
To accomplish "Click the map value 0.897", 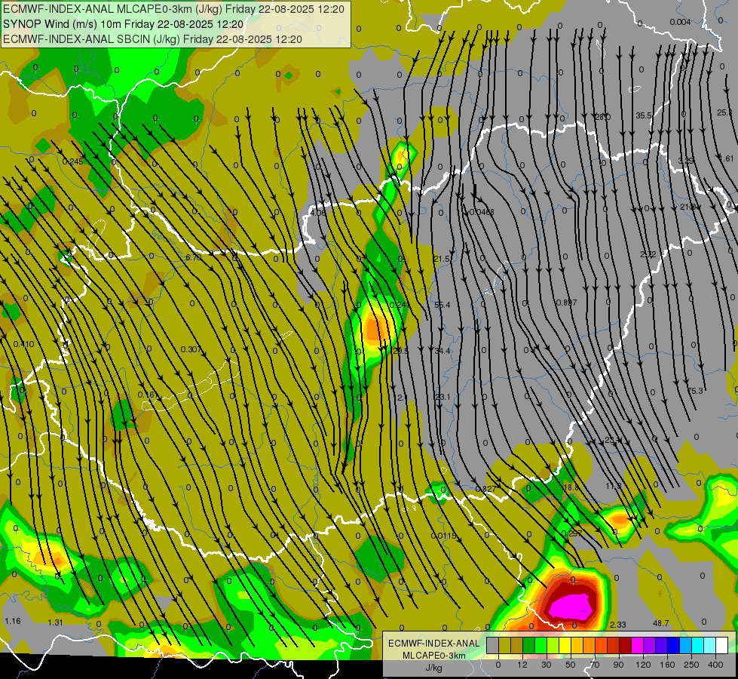I will [567, 303].
